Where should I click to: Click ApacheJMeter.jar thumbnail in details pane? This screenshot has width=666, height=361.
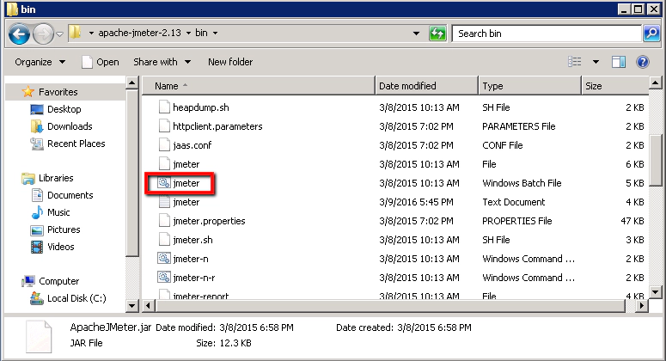click(39, 336)
